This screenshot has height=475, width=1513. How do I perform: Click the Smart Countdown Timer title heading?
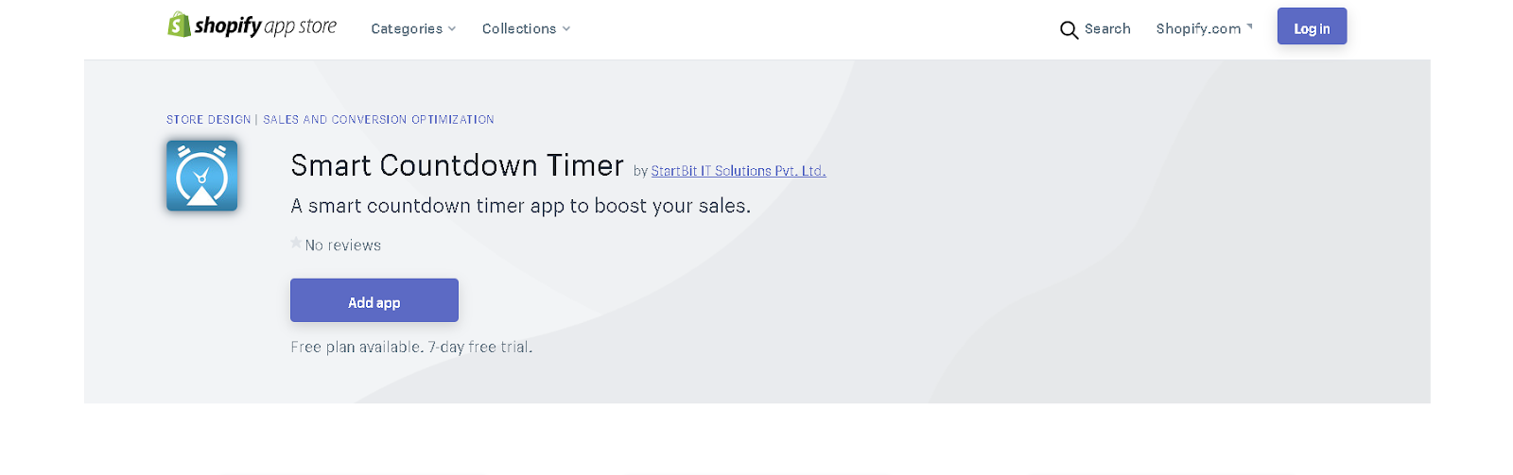click(x=457, y=166)
